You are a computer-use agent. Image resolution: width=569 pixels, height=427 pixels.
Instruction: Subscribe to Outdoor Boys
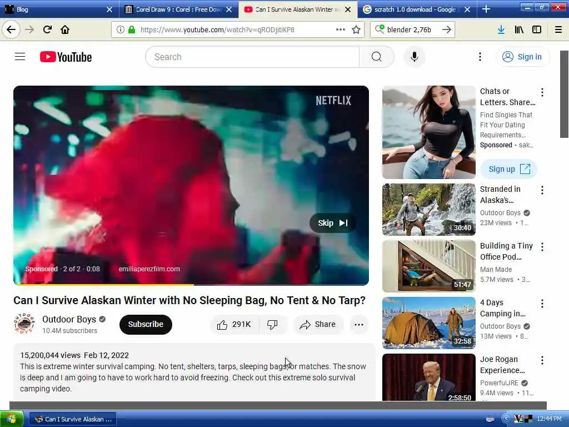click(x=146, y=324)
